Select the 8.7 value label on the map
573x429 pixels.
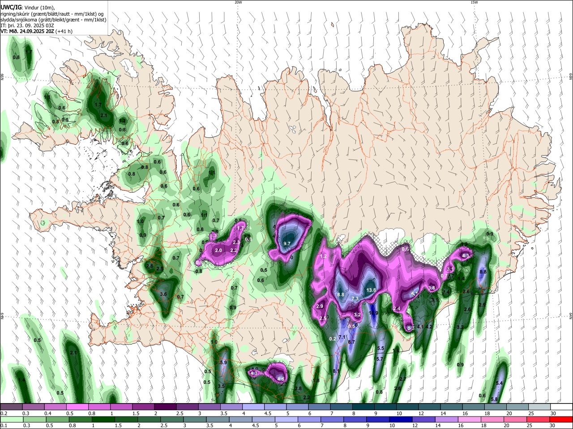[351, 342]
